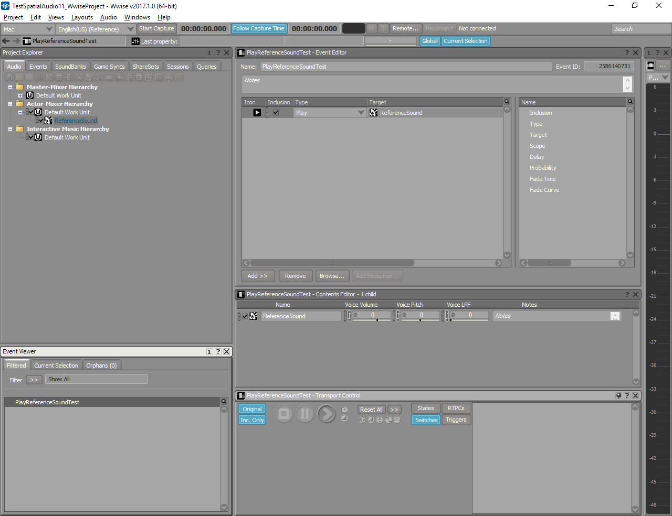Click the Actor-Mixer Default Work Unit icon
Viewport: 672px width, 516px height.
(38, 112)
